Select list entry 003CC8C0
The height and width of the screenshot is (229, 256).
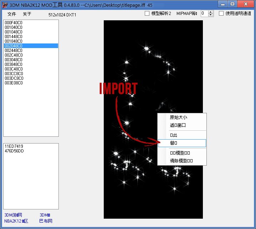click(x=31, y=74)
